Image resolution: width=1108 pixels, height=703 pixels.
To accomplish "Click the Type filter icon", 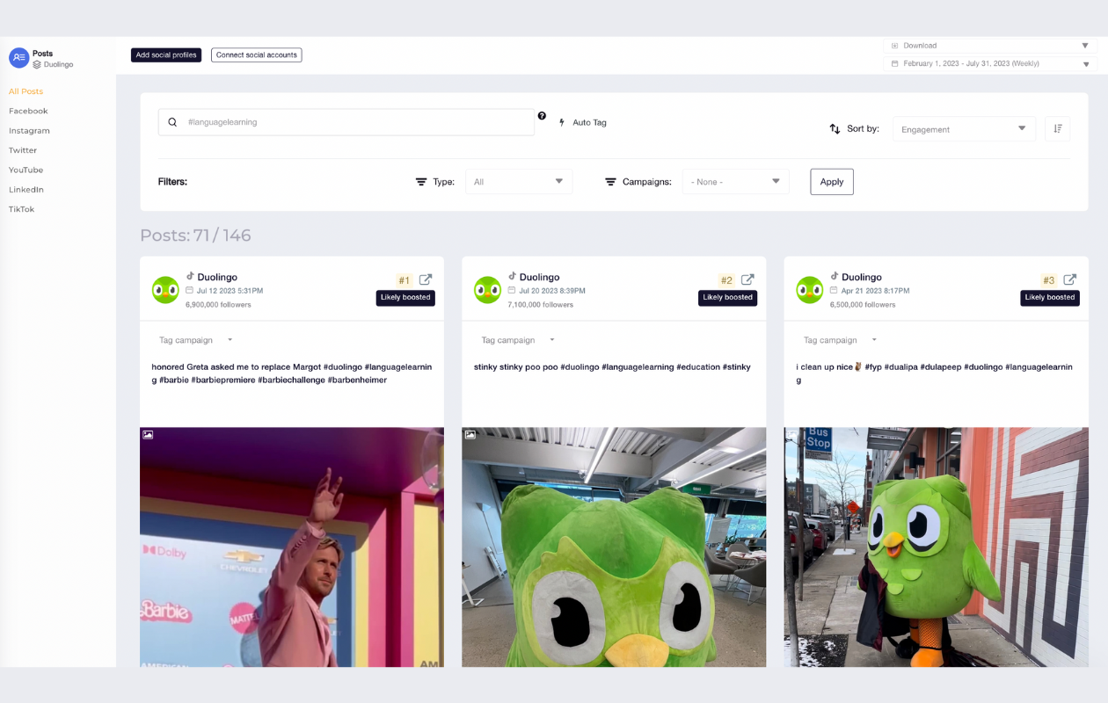I will click(421, 182).
